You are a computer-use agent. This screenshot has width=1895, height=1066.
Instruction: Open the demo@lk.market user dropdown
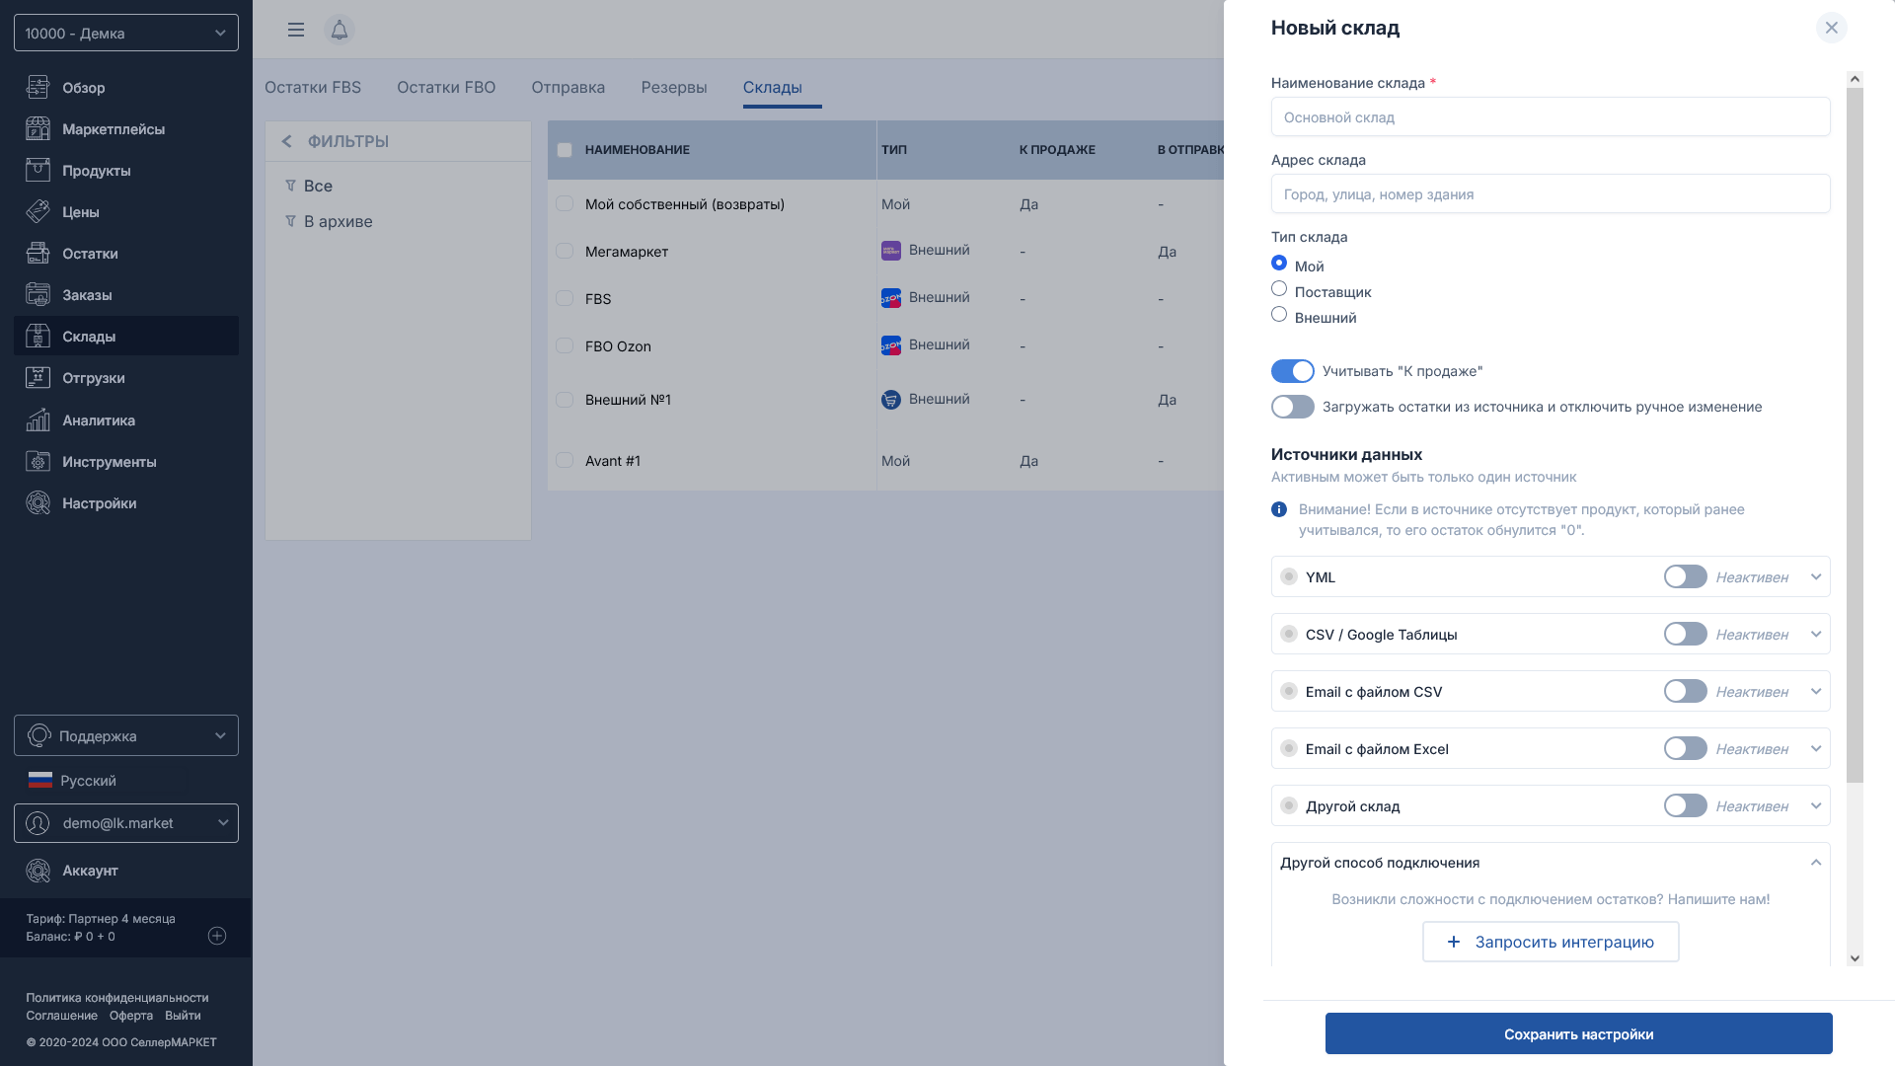(x=126, y=823)
